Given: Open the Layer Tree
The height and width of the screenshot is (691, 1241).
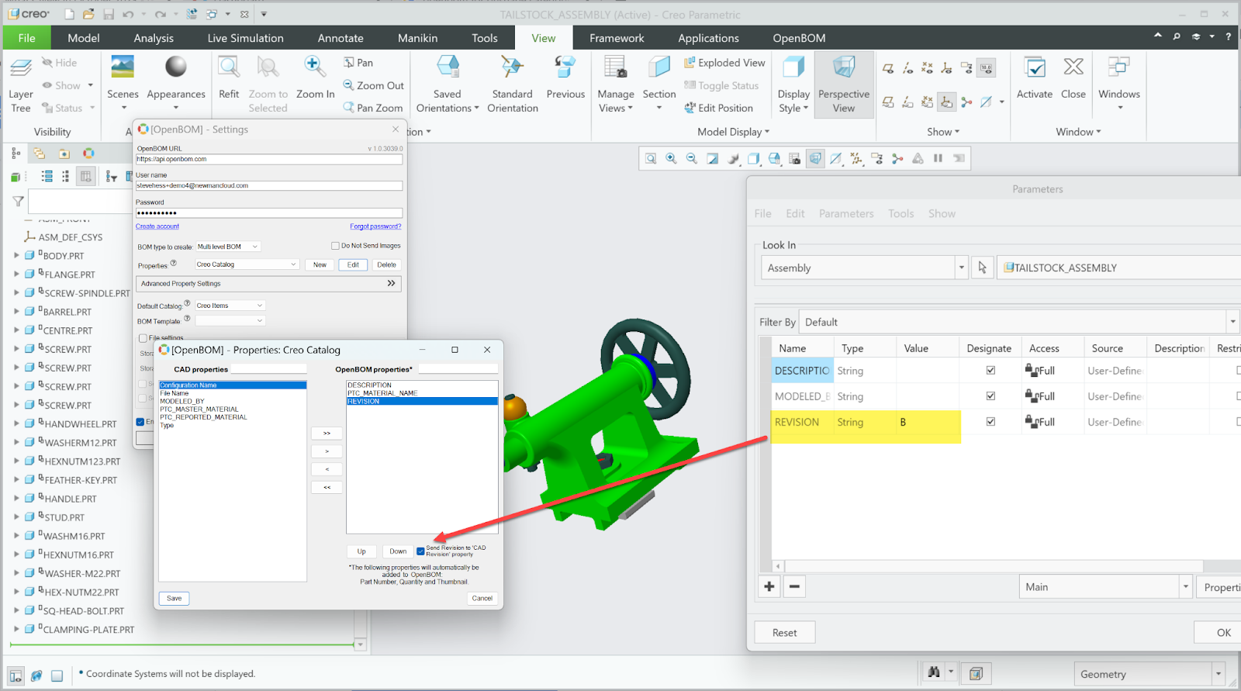Looking at the screenshot, I should click(x=20, y=85).
